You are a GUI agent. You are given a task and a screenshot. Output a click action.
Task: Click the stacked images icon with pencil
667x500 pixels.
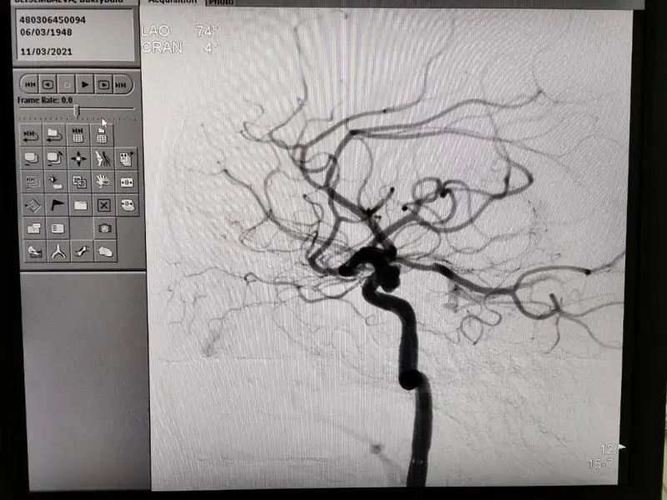[55, 159]
